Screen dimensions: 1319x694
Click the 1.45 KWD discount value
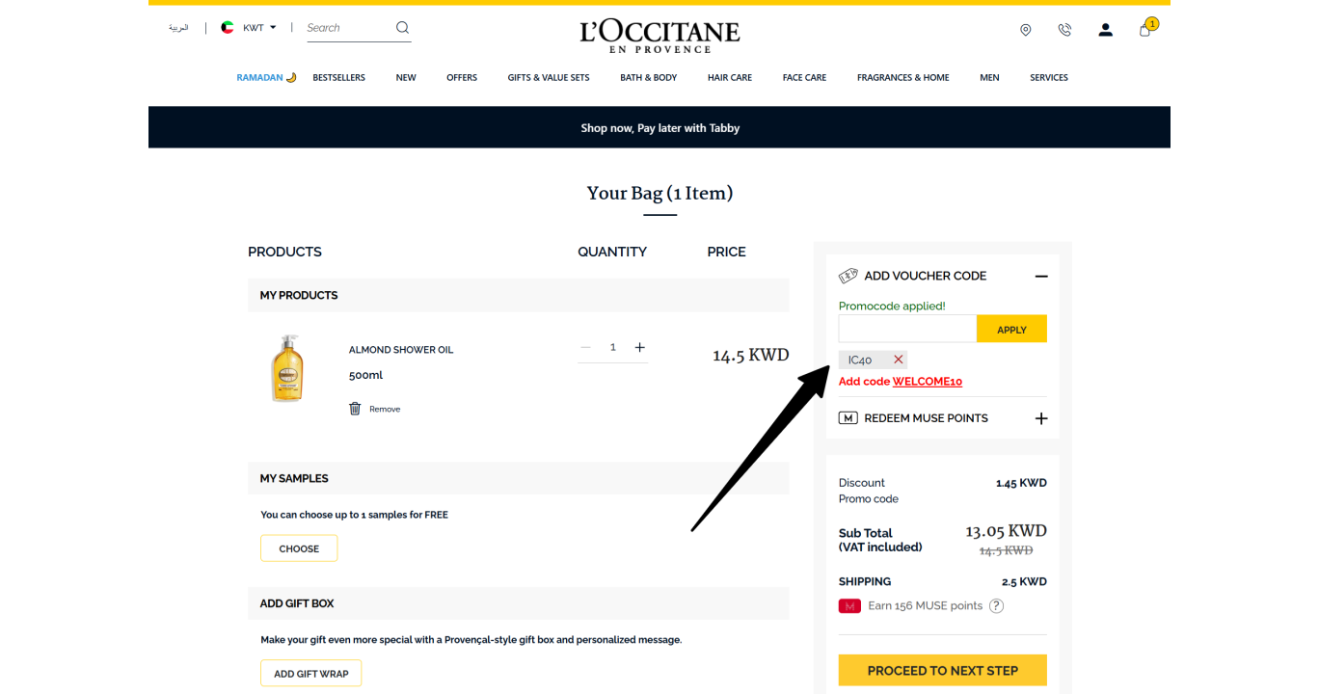click(x=1021, y=484)
